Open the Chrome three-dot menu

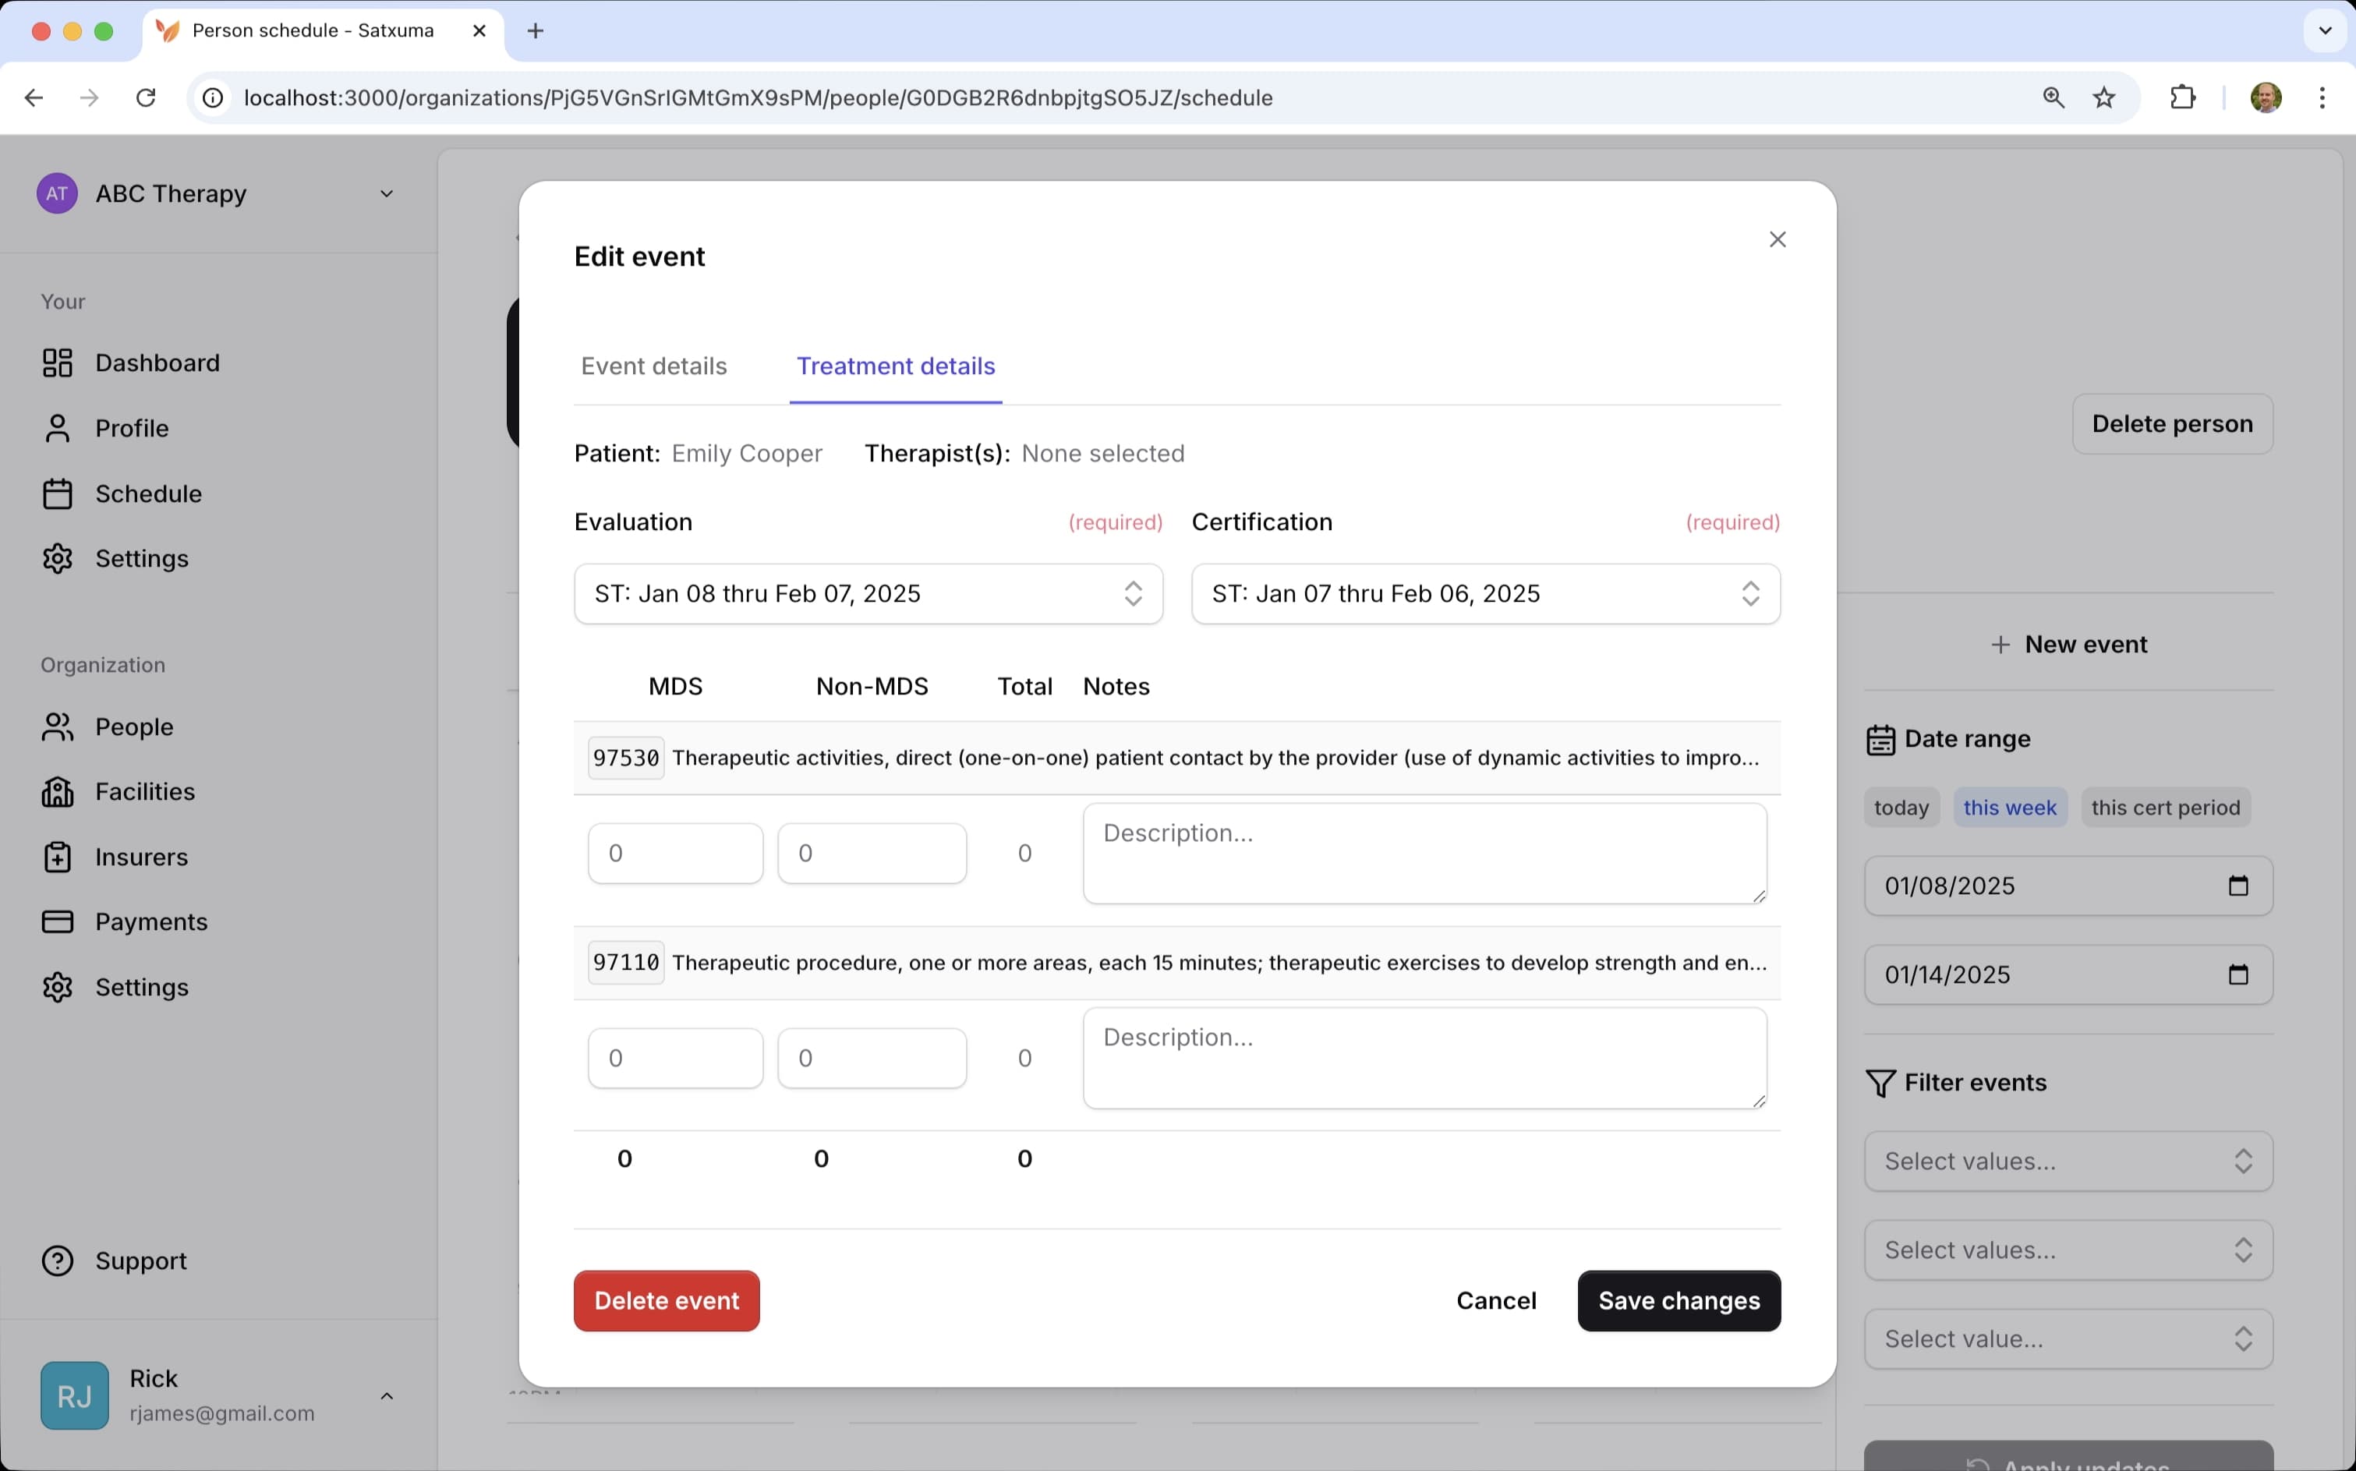[x=2322, y=97]
